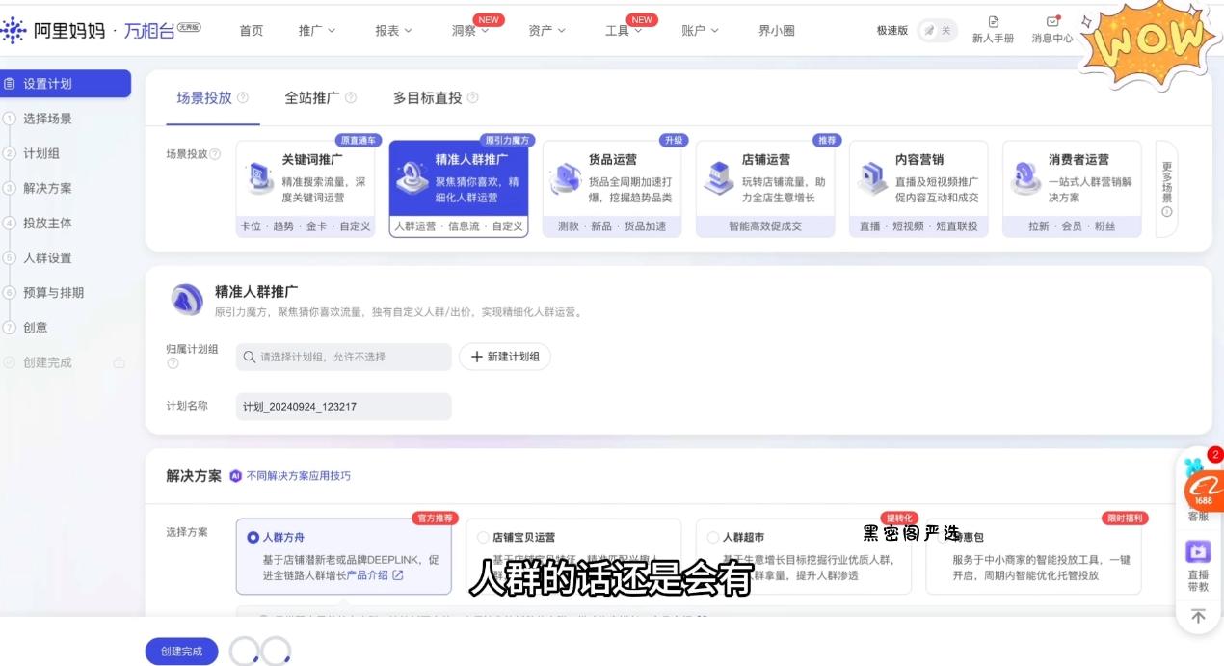This screenshot has width=1224, height=666.
Task: Click the 全站推广 help question icon
Action: coord(351,98)
